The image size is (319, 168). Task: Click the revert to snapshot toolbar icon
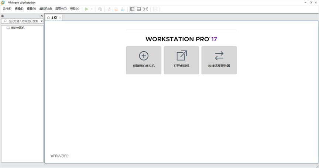coord(116,9)
